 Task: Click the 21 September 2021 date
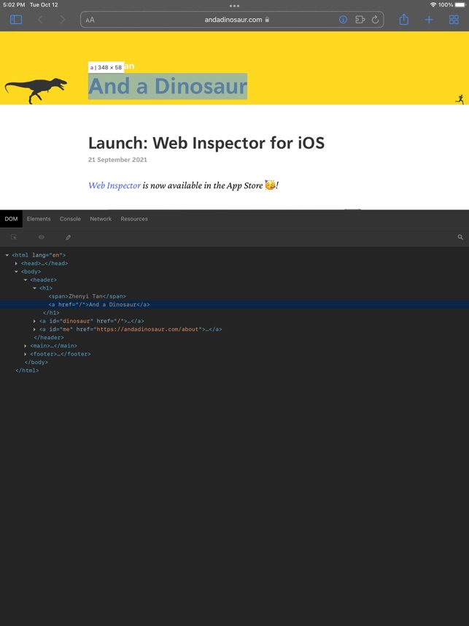[117, 160]
